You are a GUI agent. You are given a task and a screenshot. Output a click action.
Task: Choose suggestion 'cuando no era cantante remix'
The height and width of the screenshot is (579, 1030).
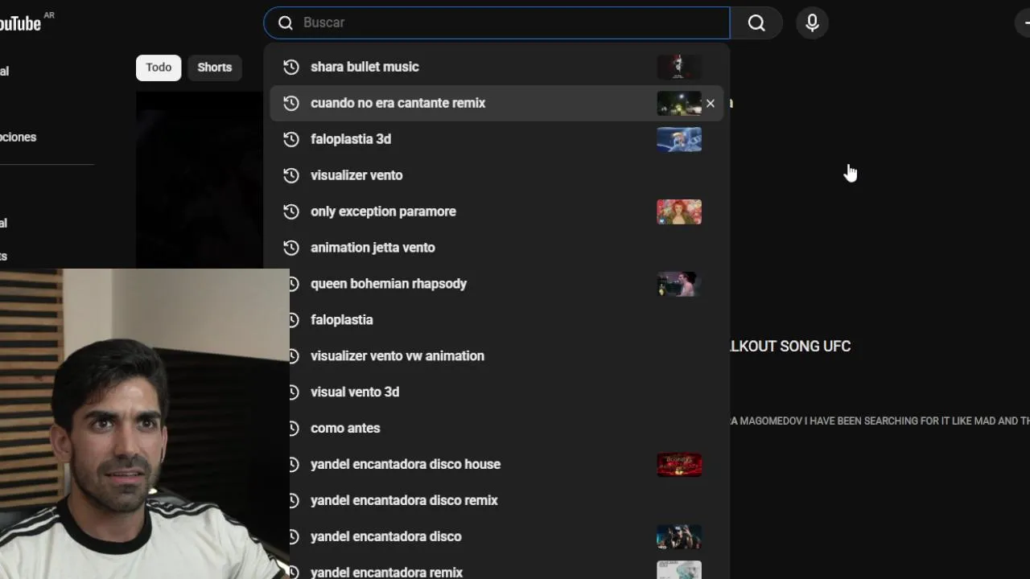[496, 103]
